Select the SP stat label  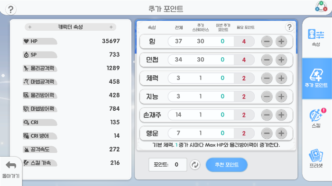40,55
